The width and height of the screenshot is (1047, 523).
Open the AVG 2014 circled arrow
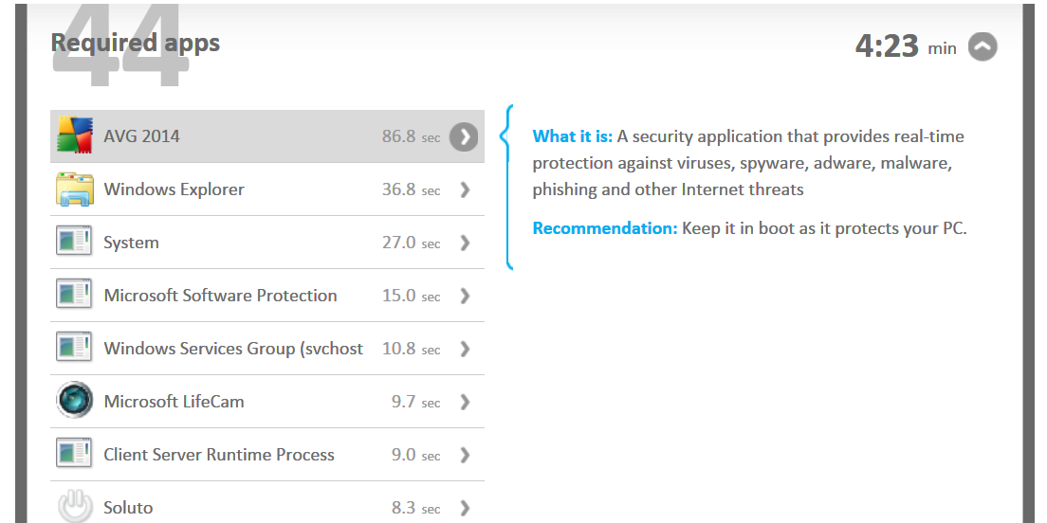[x=464, y=136]
